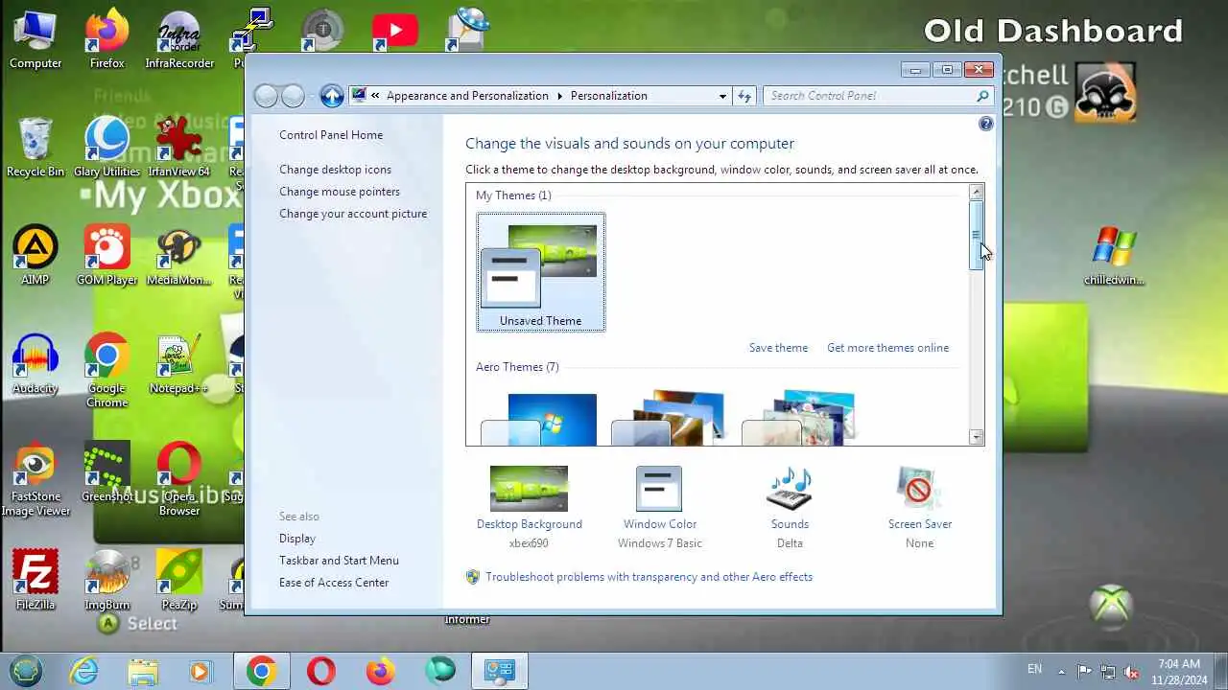Image resolution: width=1228 pixels, height=690 pixels.
Task: Go up one level with blue arrow
Action: click(332, 96)
